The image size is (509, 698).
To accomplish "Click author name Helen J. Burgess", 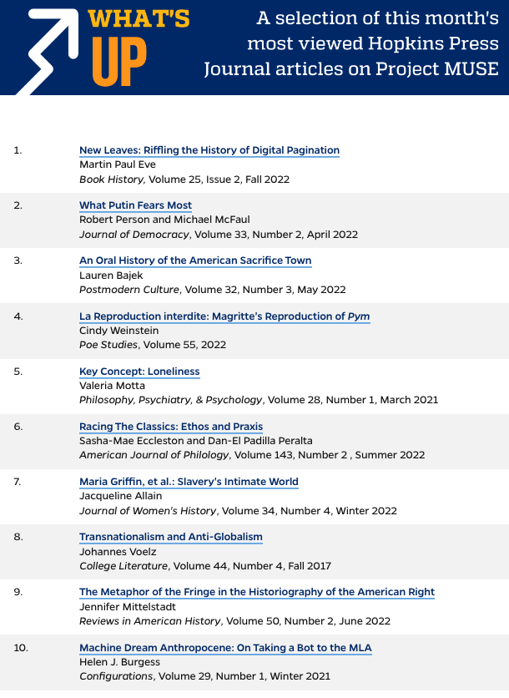I will click(x=119, y=662).
